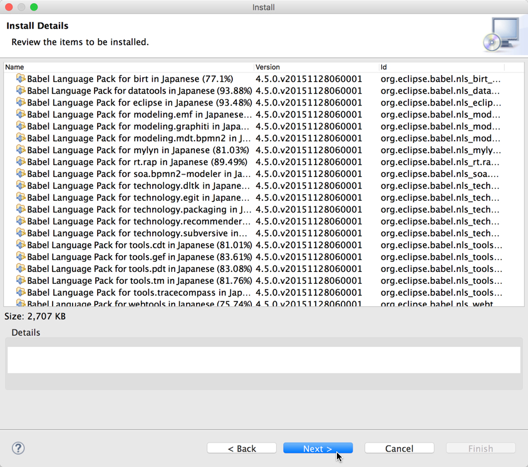Select 'Babel Language Pack for datatools in Japanese (93.88%)'

140,91
